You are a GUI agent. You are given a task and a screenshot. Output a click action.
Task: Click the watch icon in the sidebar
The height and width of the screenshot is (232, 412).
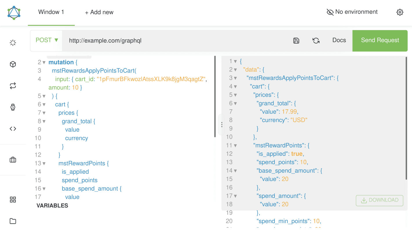(x=13, y=107)
